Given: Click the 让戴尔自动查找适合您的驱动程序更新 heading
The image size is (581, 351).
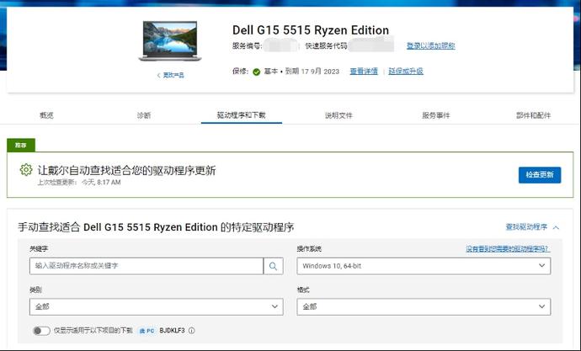Looking at the screenshot, I should (x=126, y=170).
